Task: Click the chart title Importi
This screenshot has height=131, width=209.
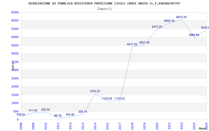Action: pos(104,9)
